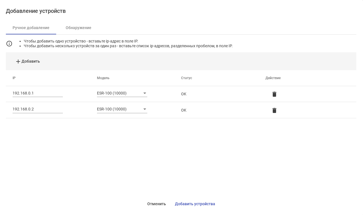Switch to the Обнаружение tab

click(79, 28)
